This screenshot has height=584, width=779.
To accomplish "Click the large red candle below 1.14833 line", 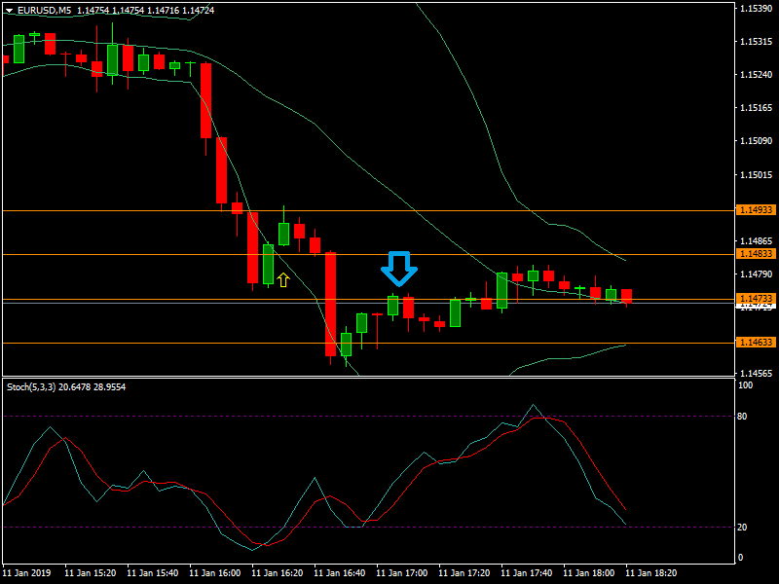I will [x=330, y=304].
